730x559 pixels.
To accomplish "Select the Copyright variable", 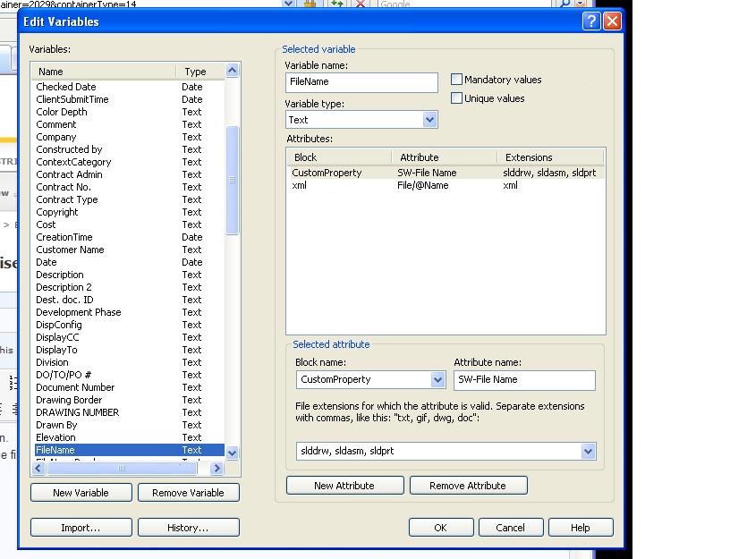I will tap(129, 212).
